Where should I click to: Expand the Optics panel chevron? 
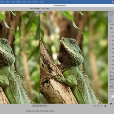(111, 65)
